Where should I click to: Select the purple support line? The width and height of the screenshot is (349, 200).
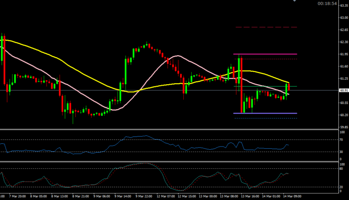click(x=265, y=113)
